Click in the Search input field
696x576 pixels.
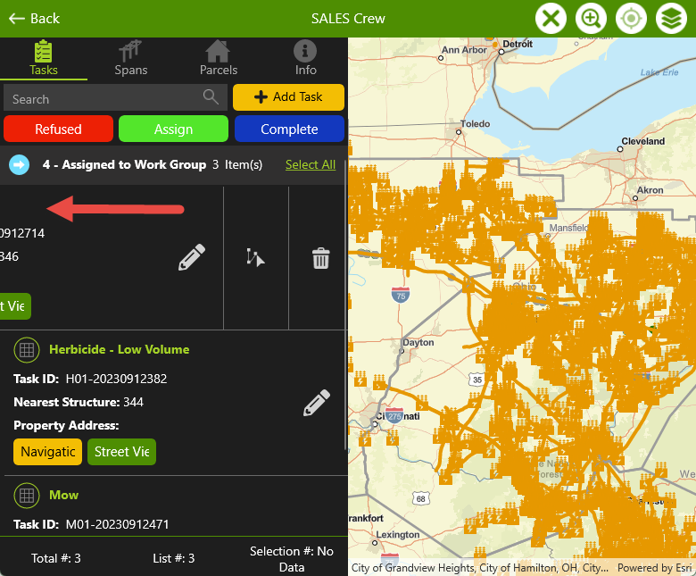[x=103, y=98]
